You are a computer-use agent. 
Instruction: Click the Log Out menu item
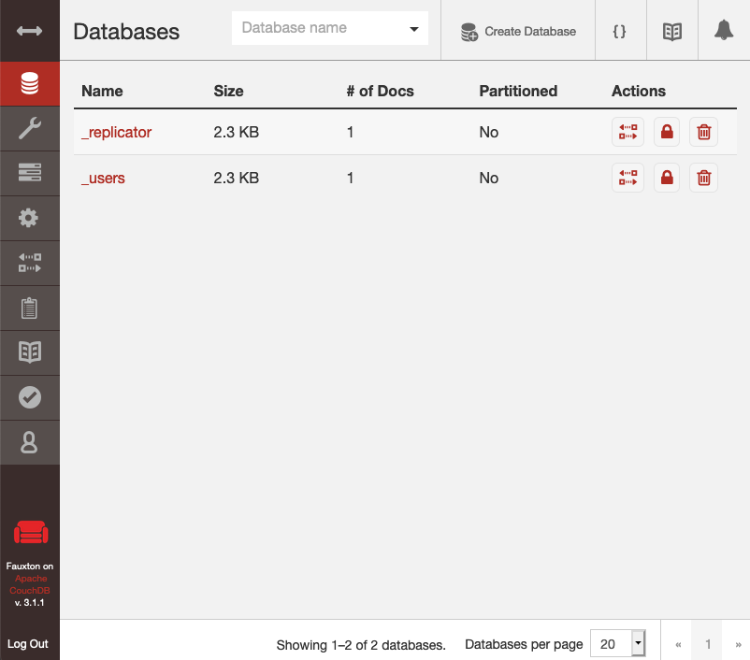tap(28, 644)
